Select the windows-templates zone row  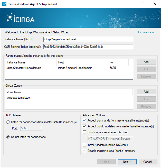coord(69,98)
